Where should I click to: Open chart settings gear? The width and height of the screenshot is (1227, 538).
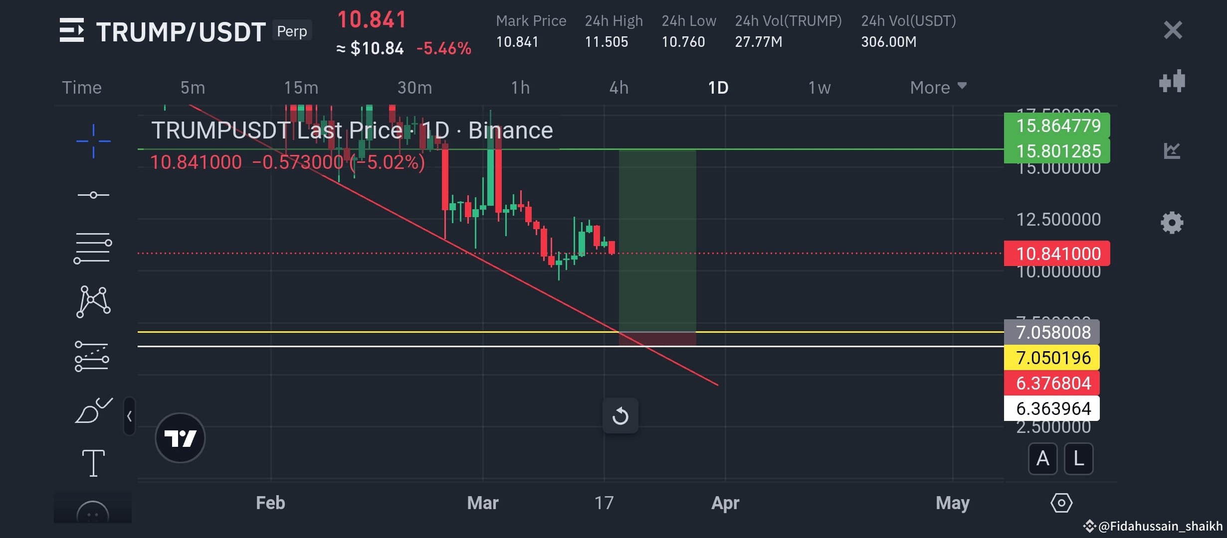[x=1172, y=222]
